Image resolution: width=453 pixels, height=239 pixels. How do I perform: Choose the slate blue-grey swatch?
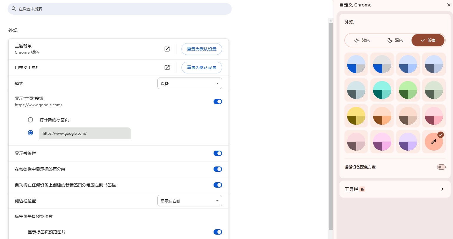[x=434, y=64]
